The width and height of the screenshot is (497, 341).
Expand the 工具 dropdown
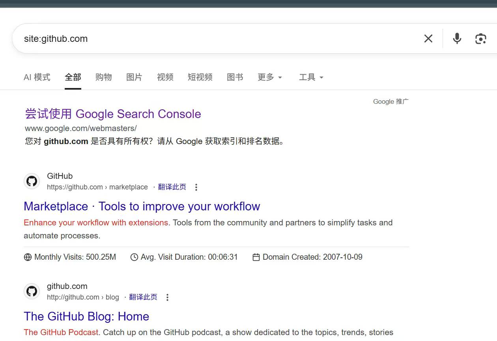(311, 77)
